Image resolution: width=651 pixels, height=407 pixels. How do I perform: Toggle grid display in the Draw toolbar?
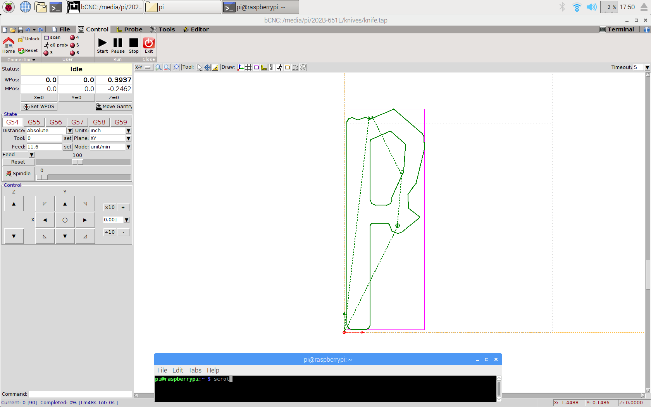click(248, 67)
